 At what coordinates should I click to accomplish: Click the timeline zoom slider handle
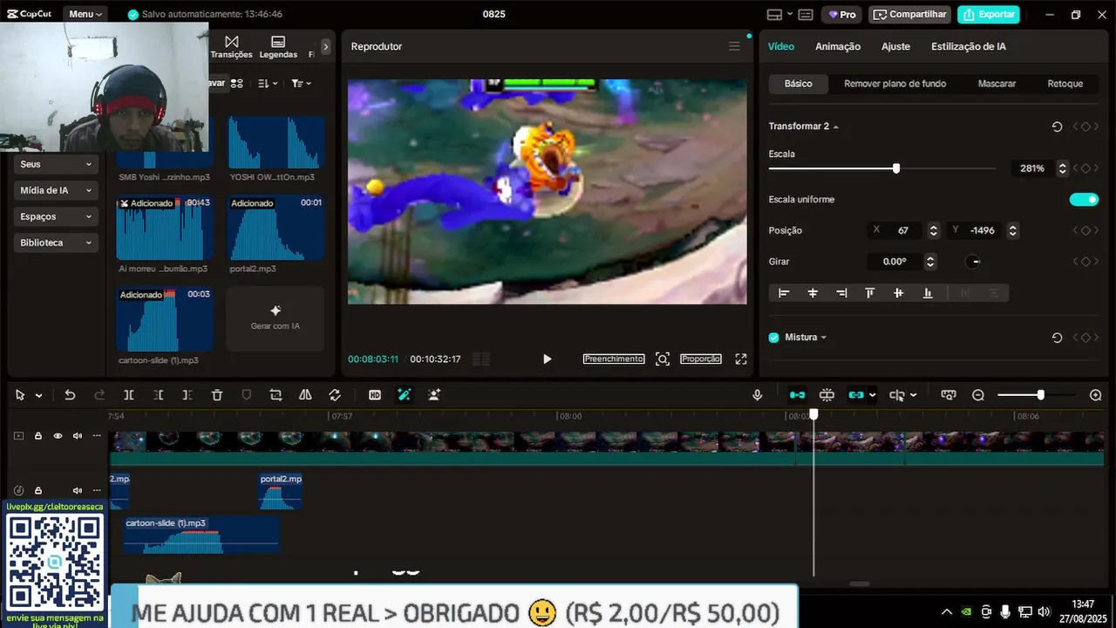1040,395
